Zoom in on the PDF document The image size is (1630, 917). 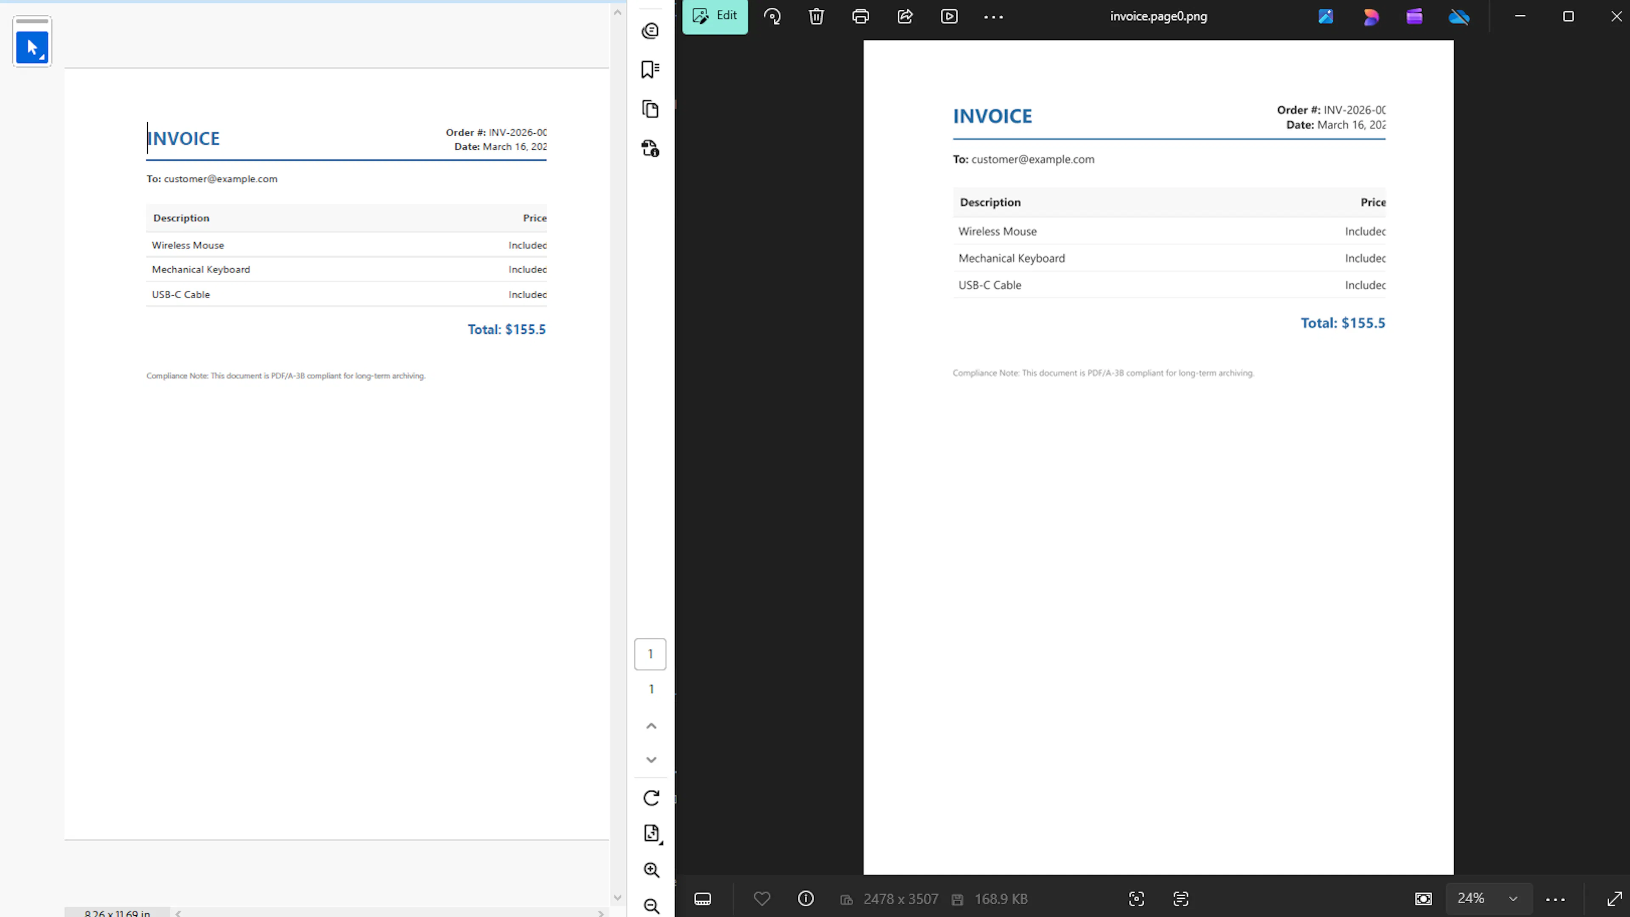point(652,870)
